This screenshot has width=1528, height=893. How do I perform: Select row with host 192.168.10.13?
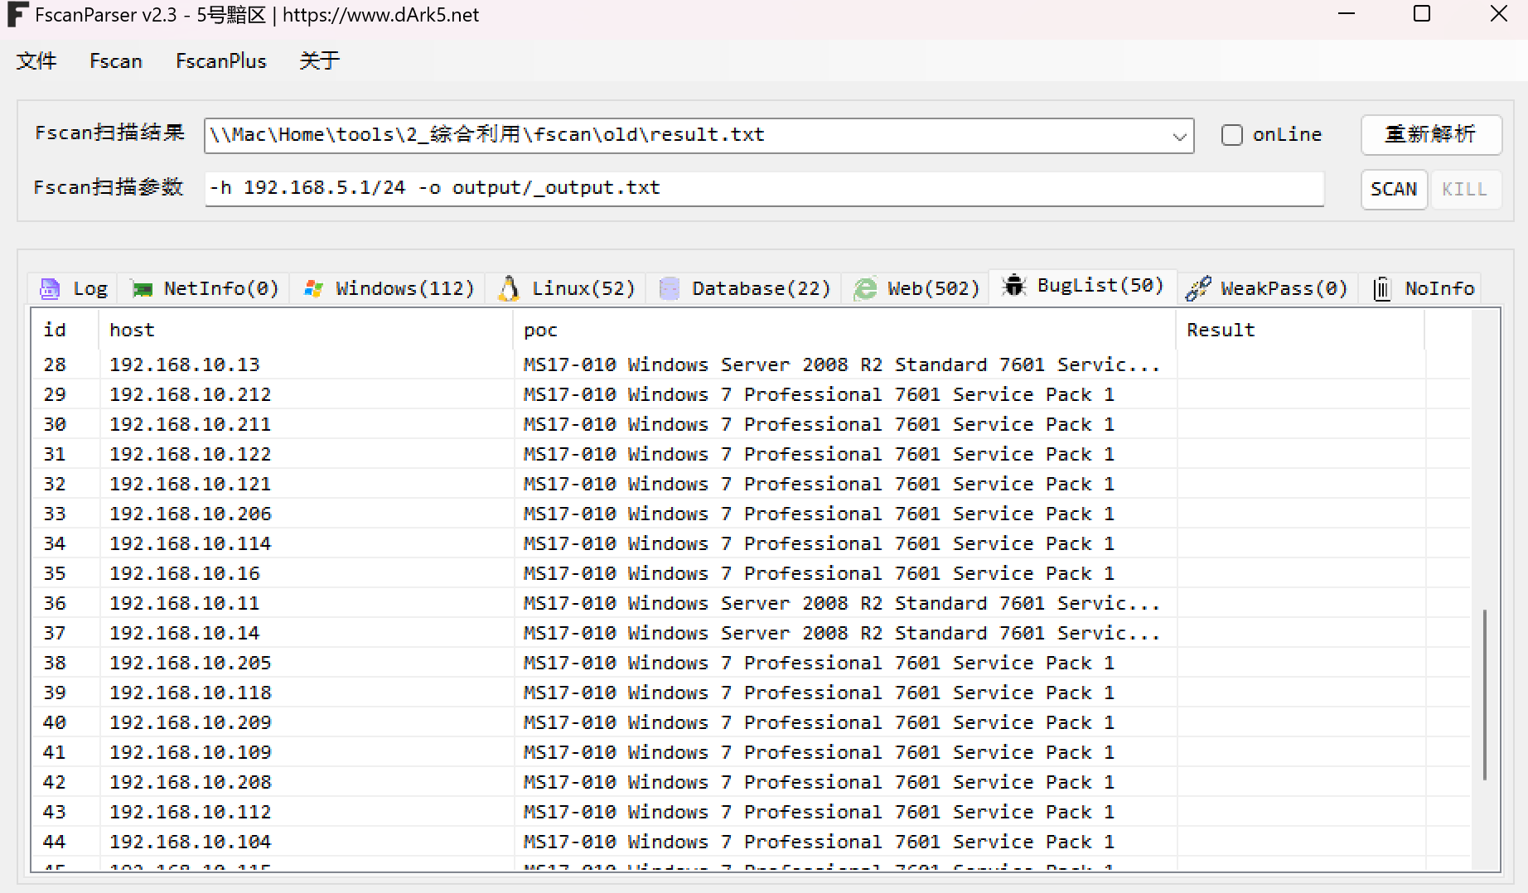750,364
